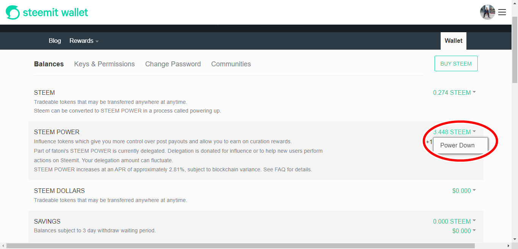Expand the STEEM DOLLARS $0.000 dropdown
This screenshot has height=249, width=518.
(x=464, y=191)
